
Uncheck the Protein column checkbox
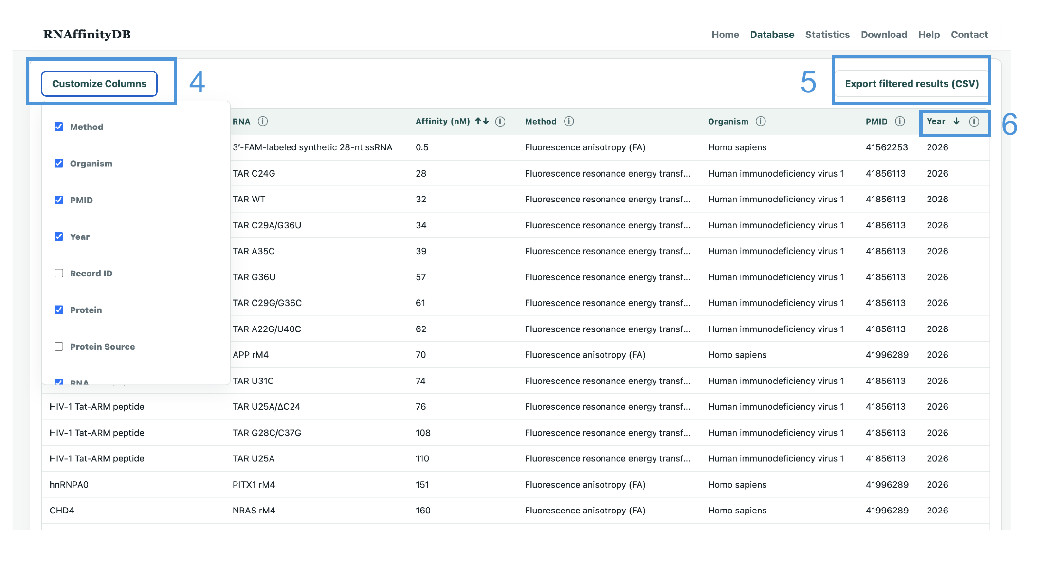point(59,310)
